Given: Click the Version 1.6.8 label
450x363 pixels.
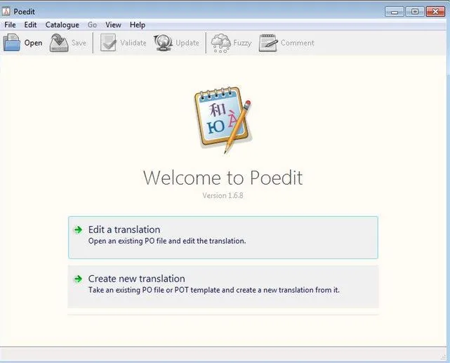Looking at the screenshot, I should click(223, 195).
